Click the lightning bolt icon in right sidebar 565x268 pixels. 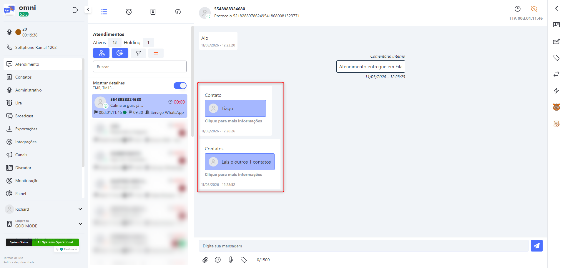pyautogui.click(x=556, y=91)
